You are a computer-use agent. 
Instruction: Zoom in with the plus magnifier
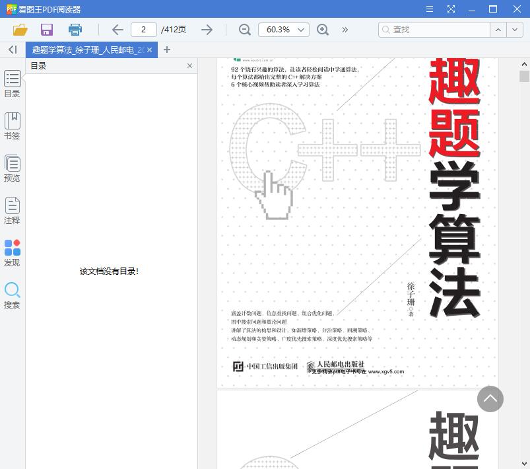click(x=323, y=30)
